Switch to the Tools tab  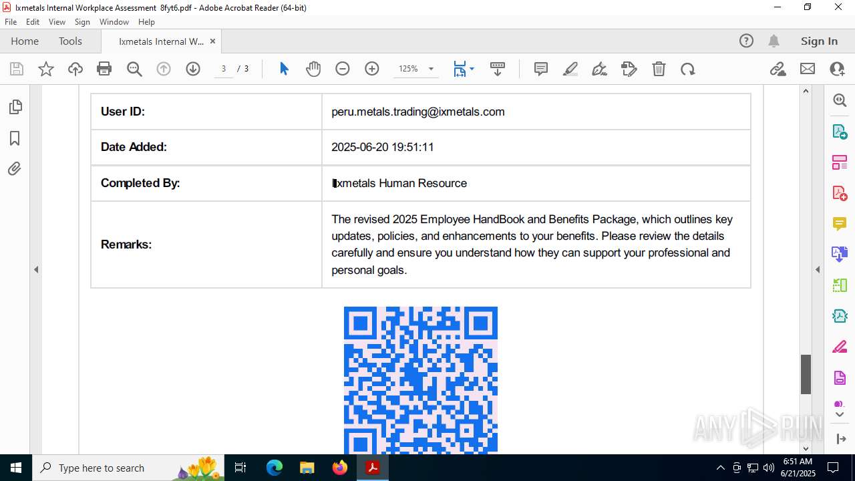click(x=70, y=41)
